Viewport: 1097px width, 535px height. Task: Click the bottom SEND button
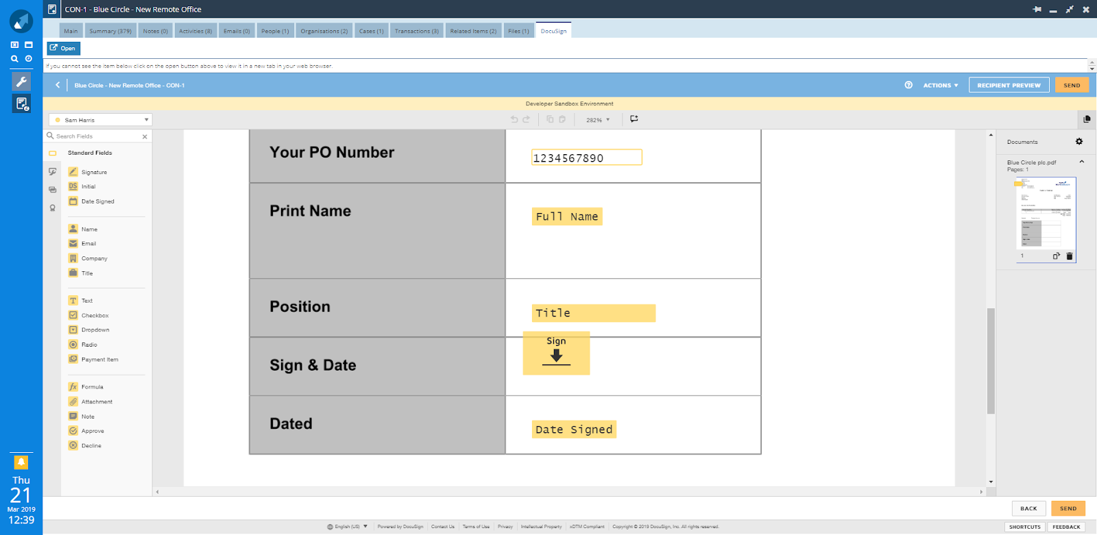tap(1068, 508)
